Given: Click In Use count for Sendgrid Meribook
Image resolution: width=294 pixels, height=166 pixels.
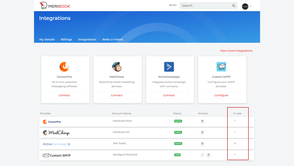Looking at the screenshot, I should [x=234, y=155].
